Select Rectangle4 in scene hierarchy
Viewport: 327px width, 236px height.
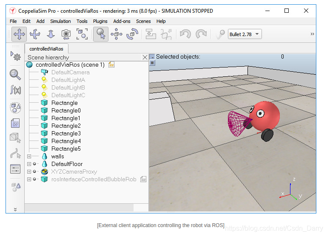(66, 141)
